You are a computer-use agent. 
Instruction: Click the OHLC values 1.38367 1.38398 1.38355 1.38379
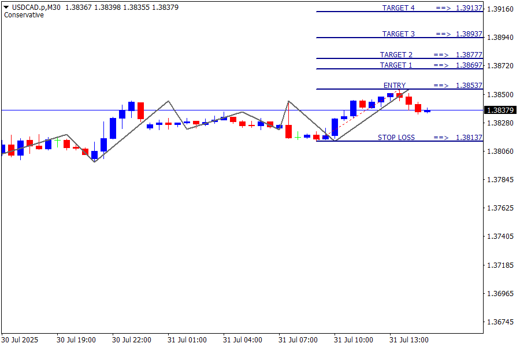click(122, 8)
